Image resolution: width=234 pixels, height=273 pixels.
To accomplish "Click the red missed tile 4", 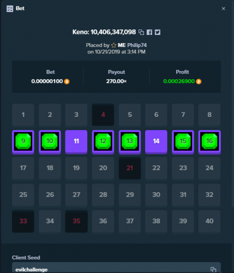I will 103,115.
